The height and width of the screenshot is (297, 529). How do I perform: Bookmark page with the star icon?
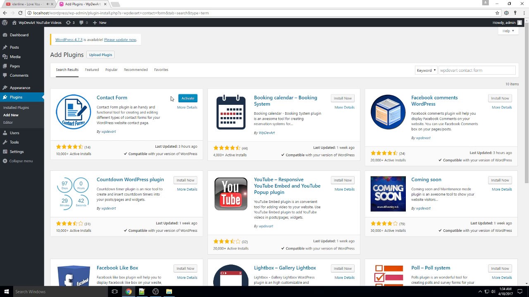[x=498, y=13]
